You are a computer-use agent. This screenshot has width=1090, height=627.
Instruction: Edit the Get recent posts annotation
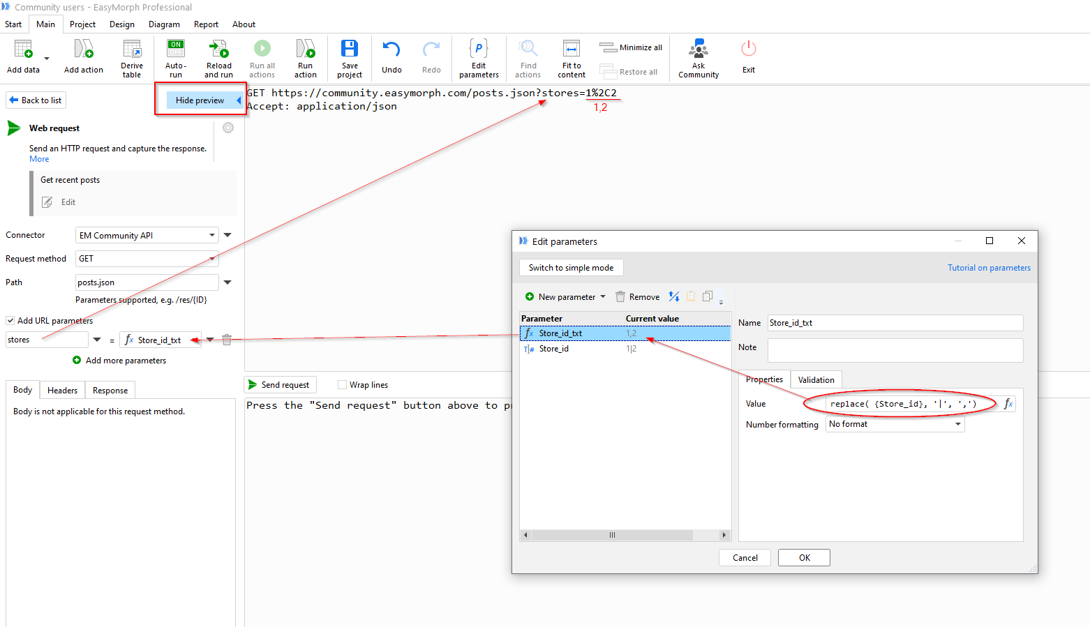pos(59,202)
